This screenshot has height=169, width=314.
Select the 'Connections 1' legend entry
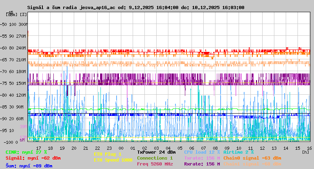(155, 158)
